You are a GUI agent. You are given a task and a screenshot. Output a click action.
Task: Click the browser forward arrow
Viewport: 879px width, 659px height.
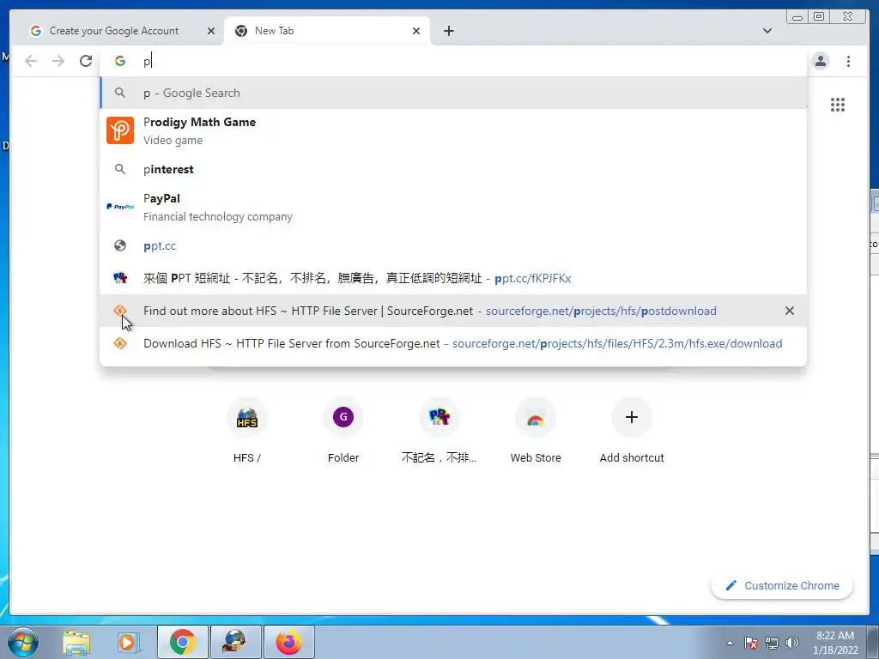58,61
